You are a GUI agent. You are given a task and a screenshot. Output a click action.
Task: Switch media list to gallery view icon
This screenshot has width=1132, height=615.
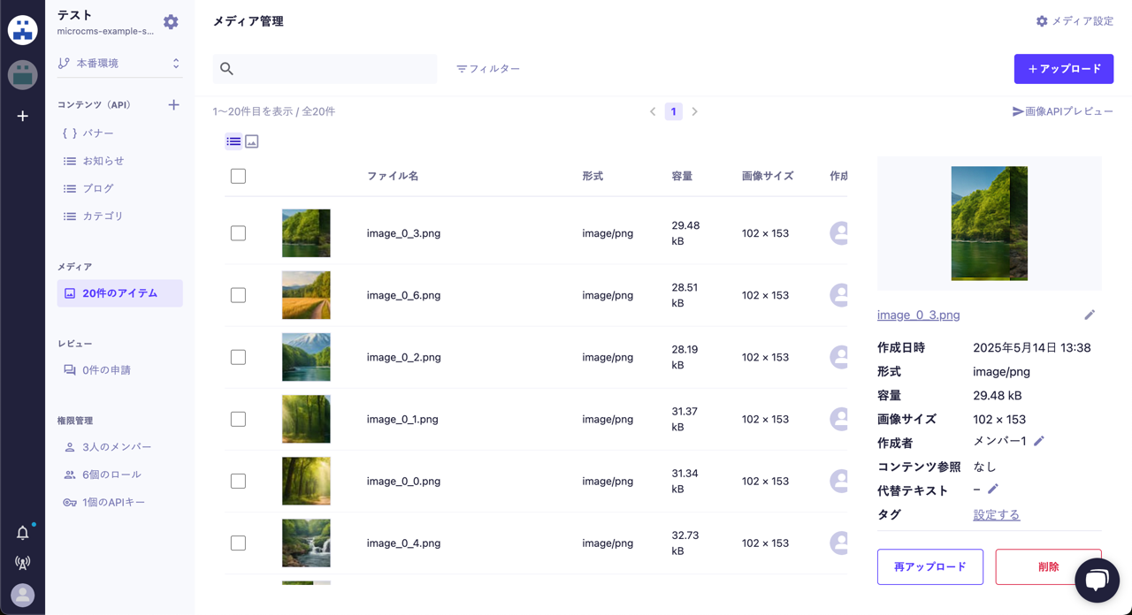coord(251,140)
